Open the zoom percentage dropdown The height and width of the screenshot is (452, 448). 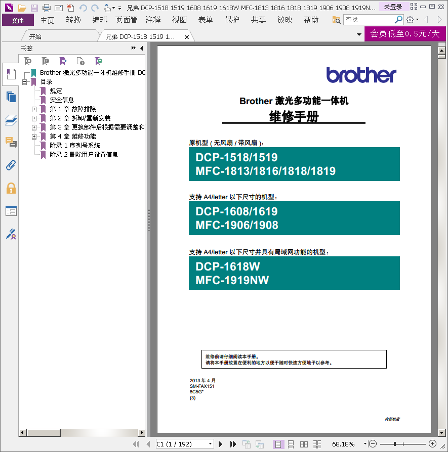click(365, 444)
